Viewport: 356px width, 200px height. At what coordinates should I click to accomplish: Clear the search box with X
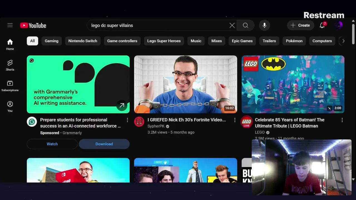tap(232, 25)
